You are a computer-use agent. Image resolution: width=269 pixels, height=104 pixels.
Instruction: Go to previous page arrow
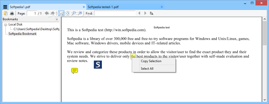(47, 13)
